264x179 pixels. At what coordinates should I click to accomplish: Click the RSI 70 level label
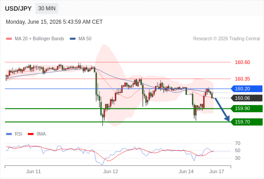coord(238,144)
